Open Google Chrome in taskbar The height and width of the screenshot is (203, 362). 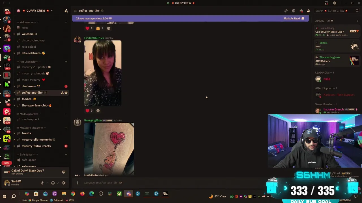tap(73, 194)
